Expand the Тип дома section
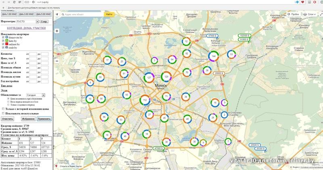The height and width of the screenshot is (170, 323). [6, 86]
